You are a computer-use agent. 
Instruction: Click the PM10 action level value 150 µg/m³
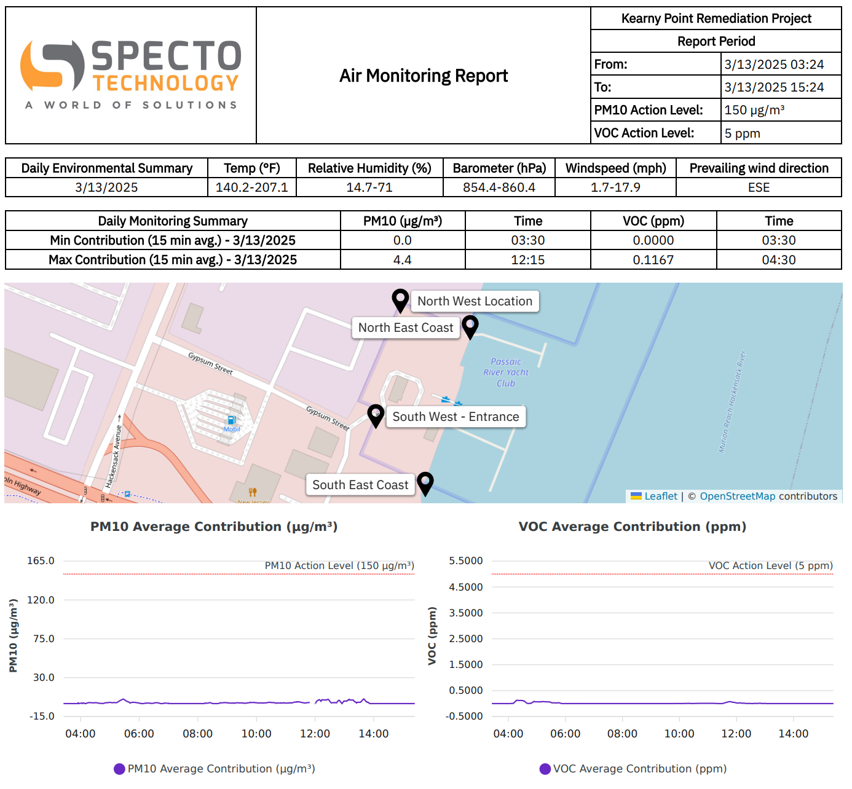pyautogui.click(x=754, y=110)
